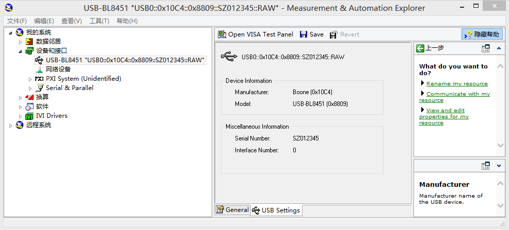Screen dimensions: 509x230
Task: Click the USB-BL8451 device USB icon in tree
Action: click(39, 60)
